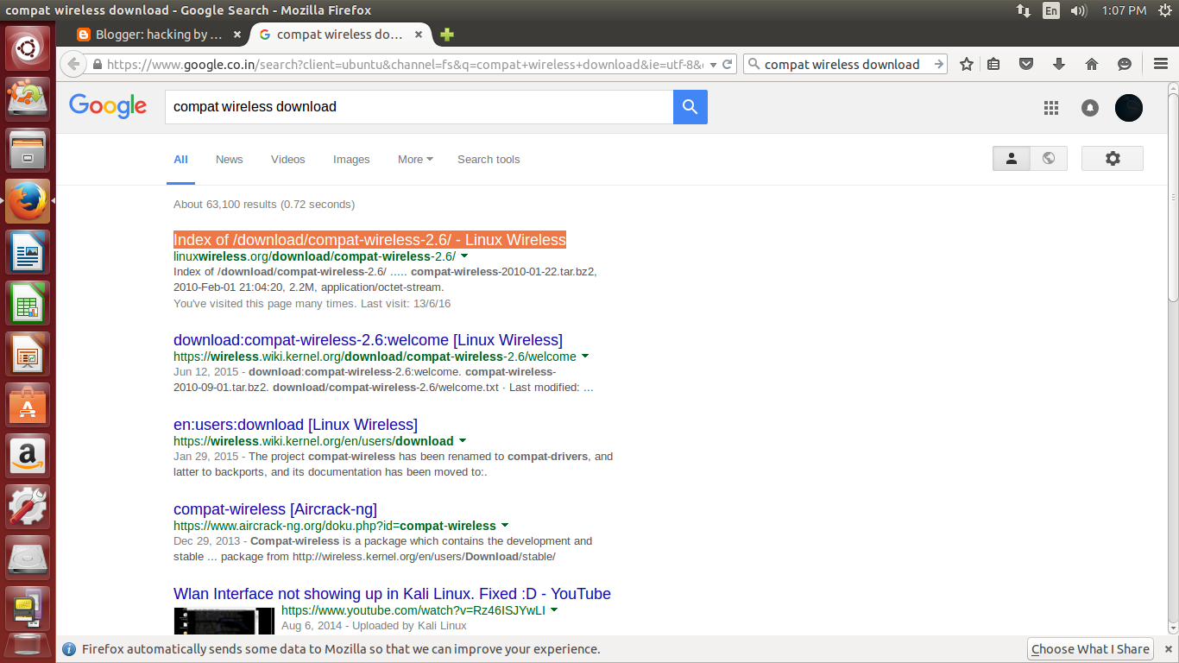Screen dimensions: 1179x663
Task: Open Google notifications bell
Action: (x=1090, y=108)
